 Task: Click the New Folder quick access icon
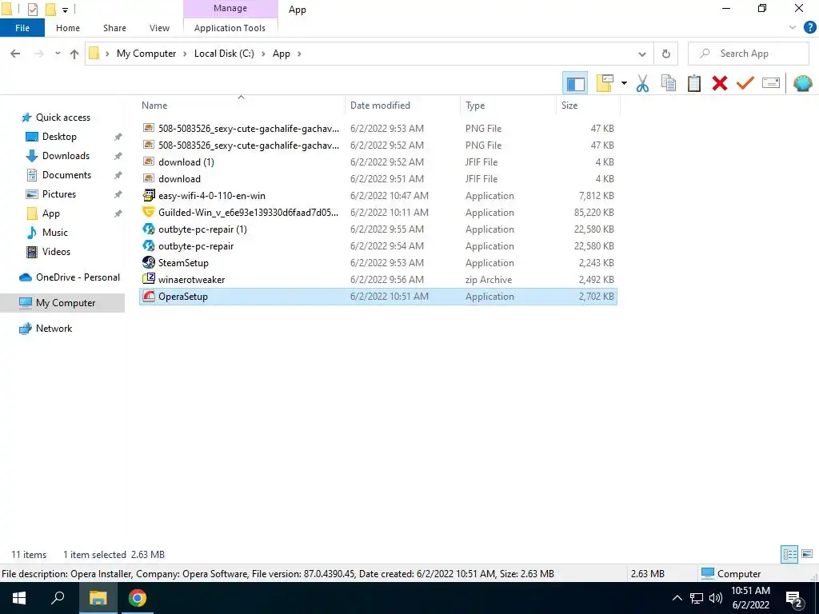[x=50, y=10]
